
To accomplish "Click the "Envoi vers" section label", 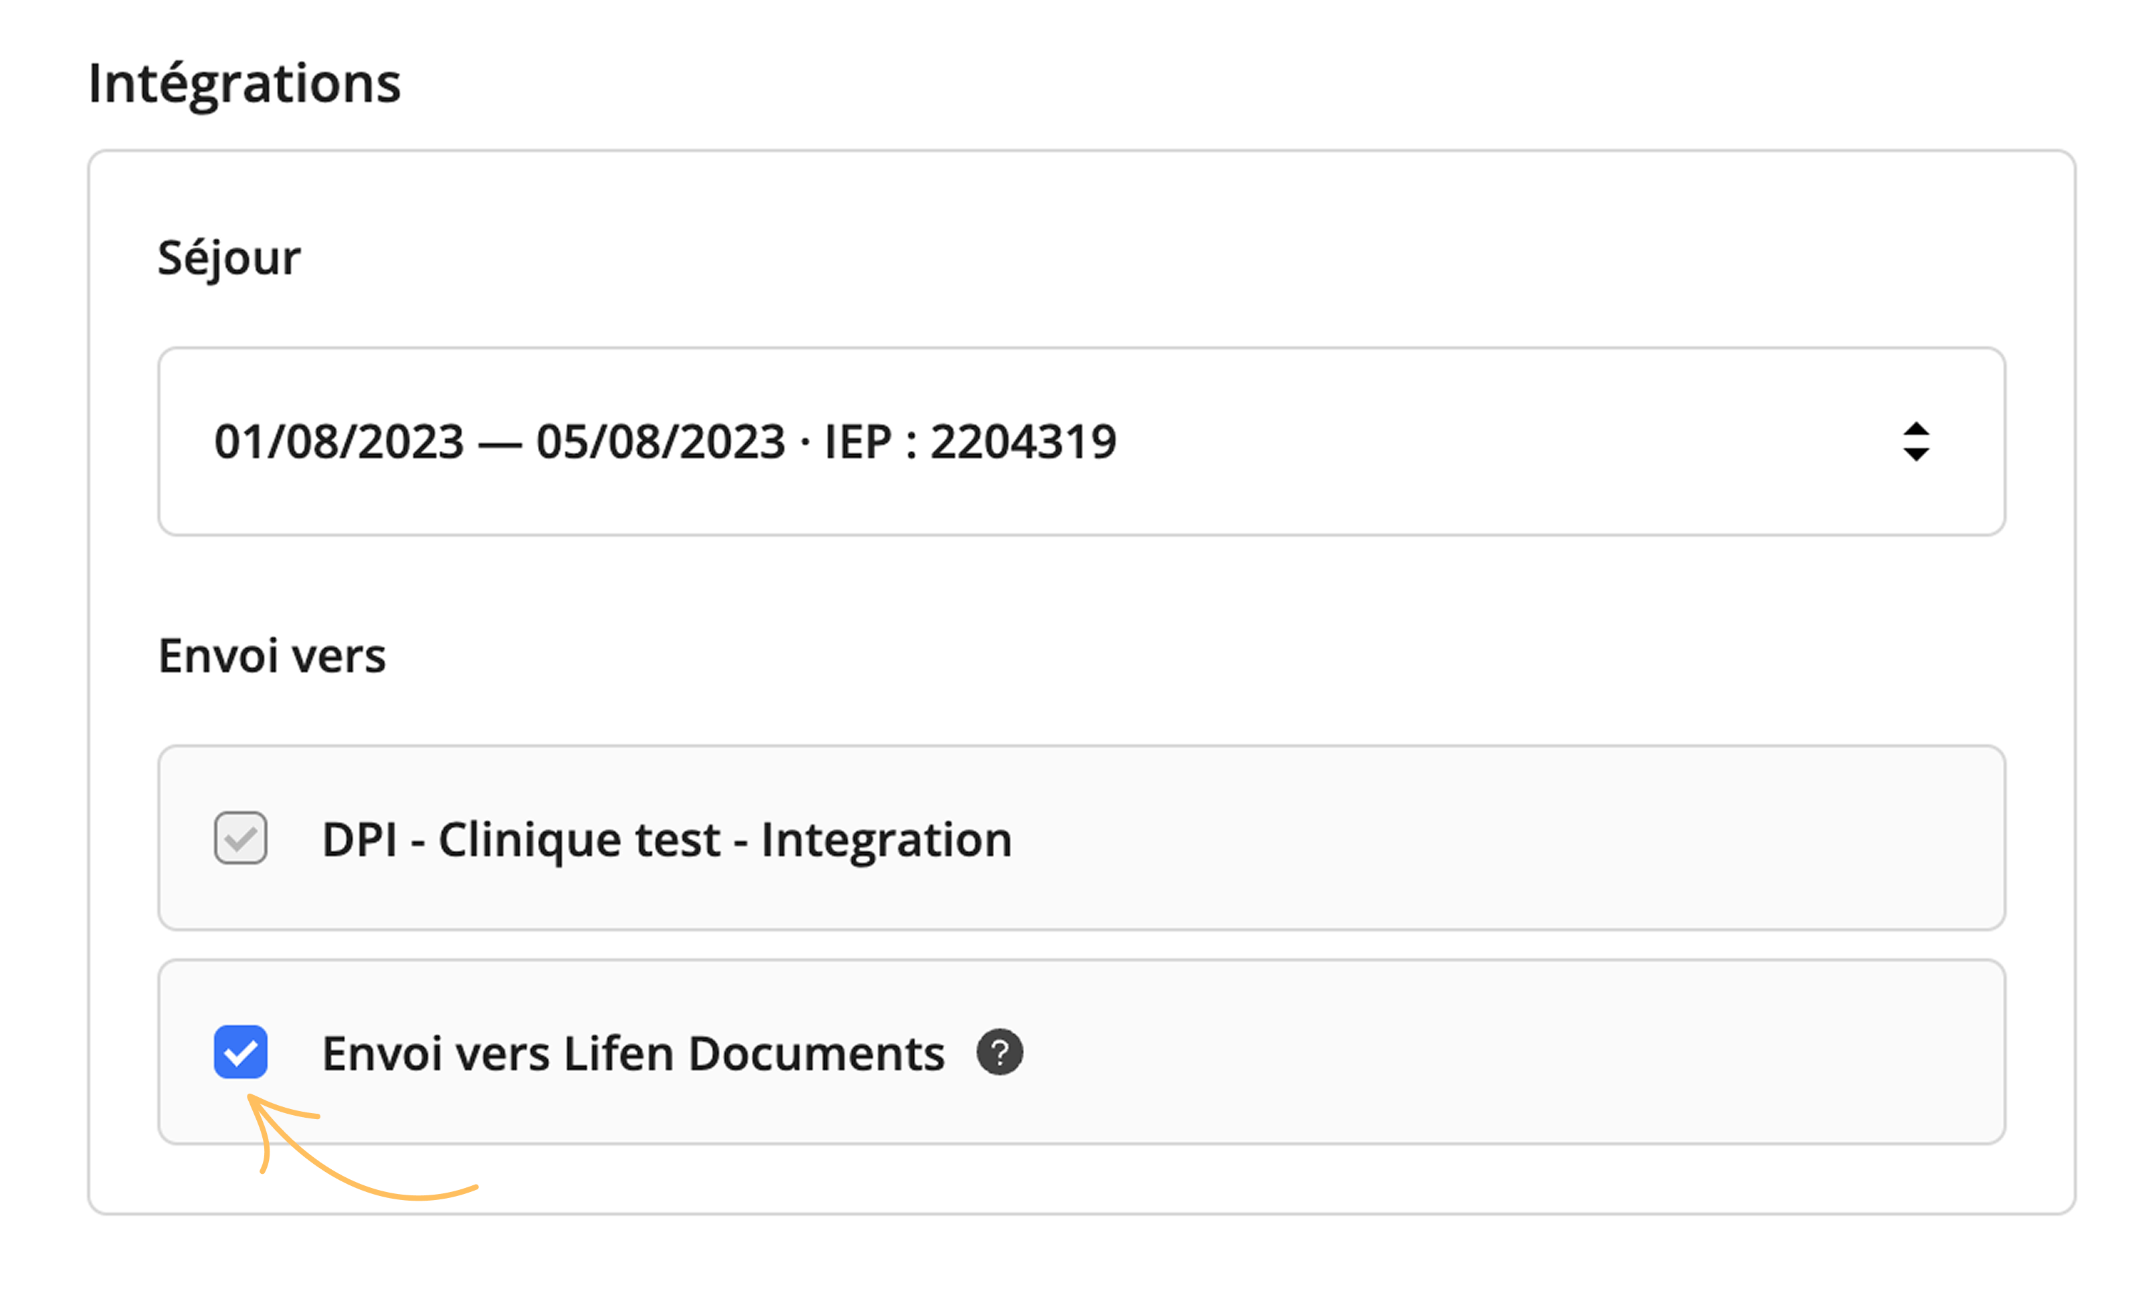I will pos(272,656).
